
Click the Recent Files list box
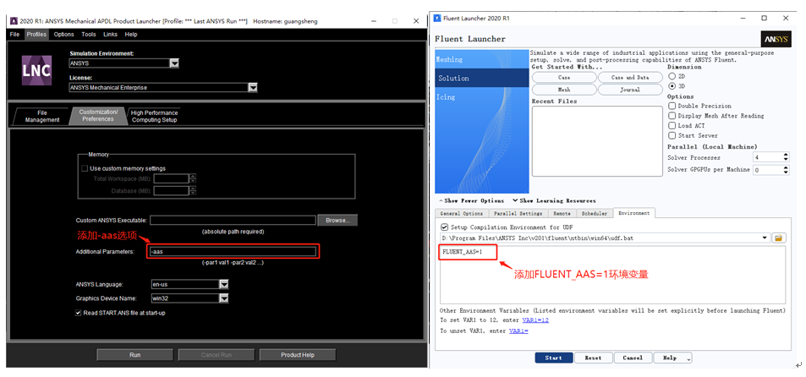coord(597,142)
